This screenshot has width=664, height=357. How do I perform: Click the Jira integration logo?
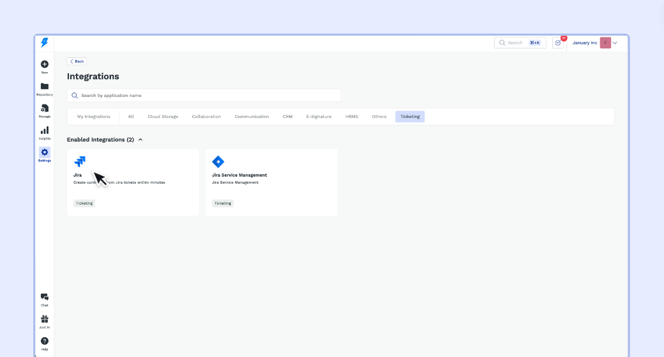[80, 161]
